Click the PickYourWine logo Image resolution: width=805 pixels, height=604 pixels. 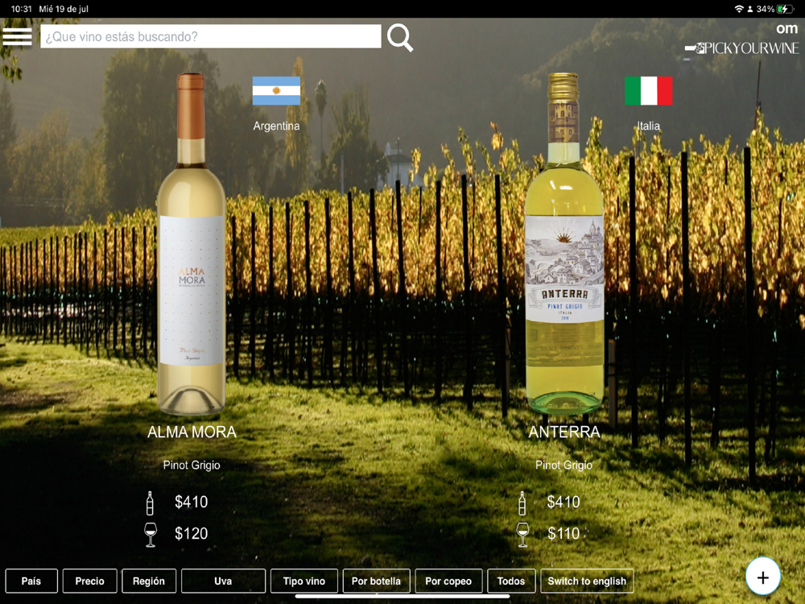(742, 48)
